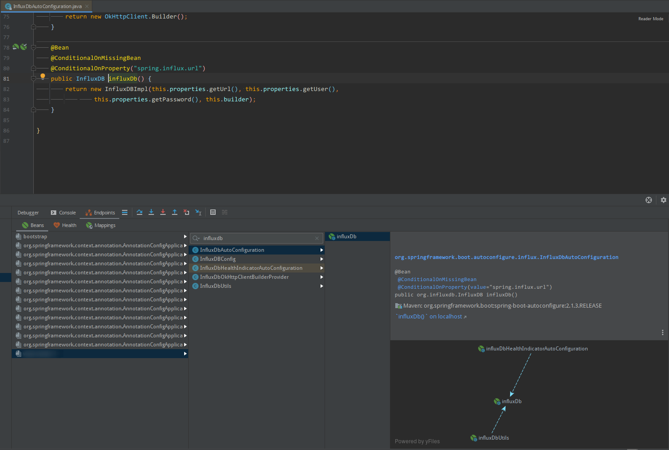
Task: Click the bean navigation gutter icon with arrows on line 78
Action: [x=16, y=47]
